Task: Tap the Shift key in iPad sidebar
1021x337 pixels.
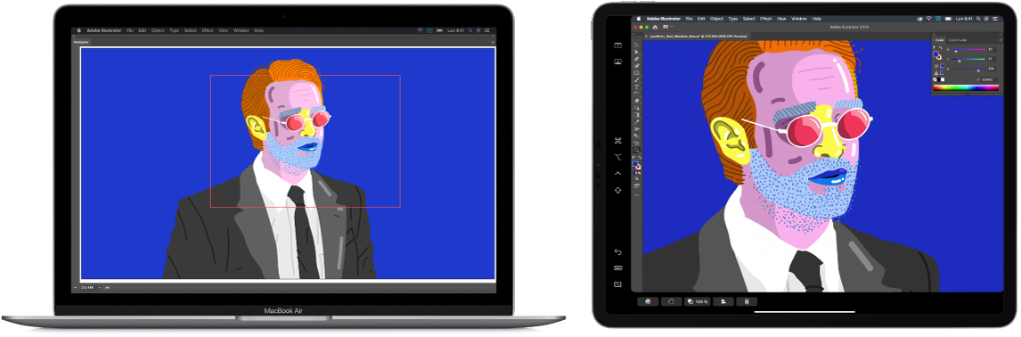Action: [x=618, y=190]
